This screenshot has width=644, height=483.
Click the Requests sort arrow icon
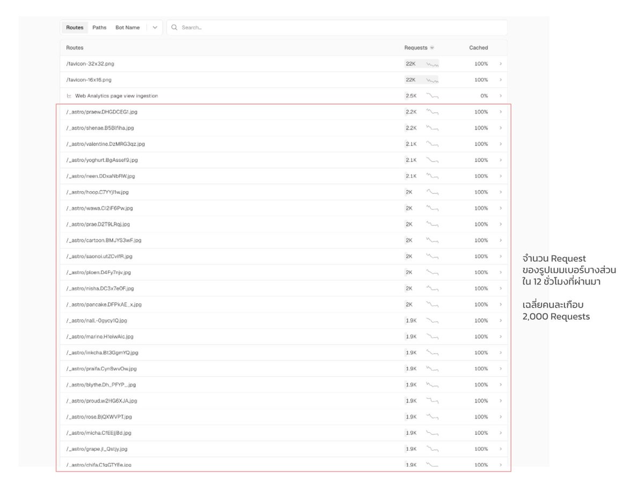[432, 48]
